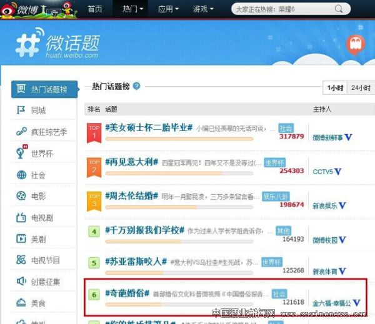The width and height of the screenshot is (375, 324).
Task: Click the 创意征集 speaker icon
Action: click(x=21, y=281)
